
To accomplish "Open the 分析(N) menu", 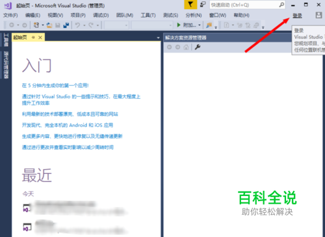I will click(x=194, y=15).
